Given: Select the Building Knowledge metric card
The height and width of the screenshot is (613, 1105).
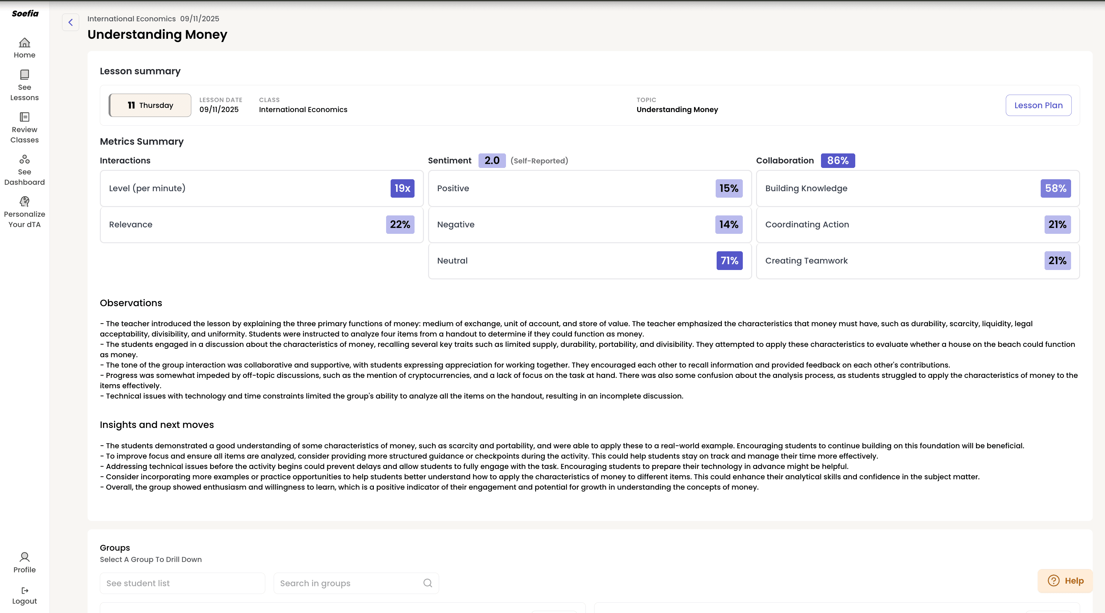Looking at the screenshot, I should point(918,188).
